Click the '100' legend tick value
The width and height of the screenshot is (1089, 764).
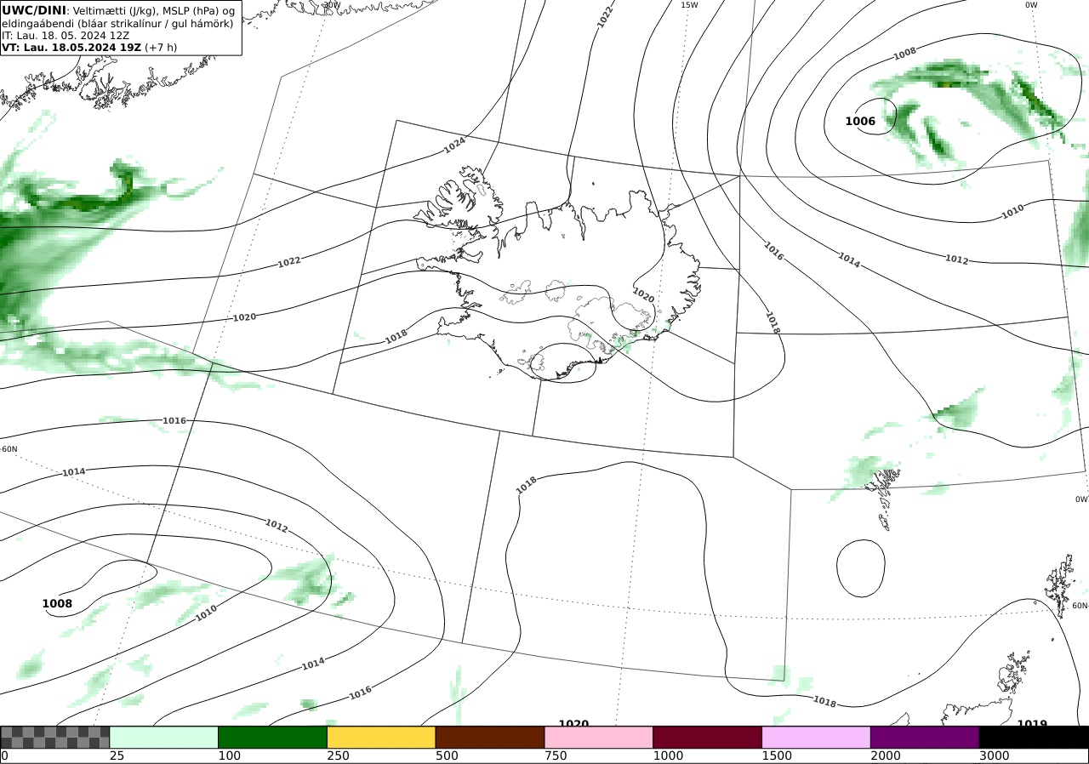click(x=230, y=755)
